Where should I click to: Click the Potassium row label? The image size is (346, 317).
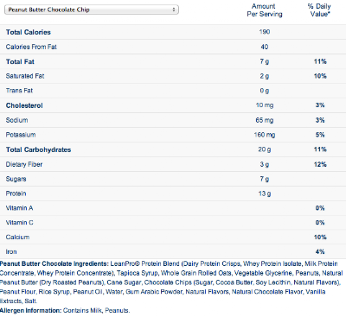21,135
